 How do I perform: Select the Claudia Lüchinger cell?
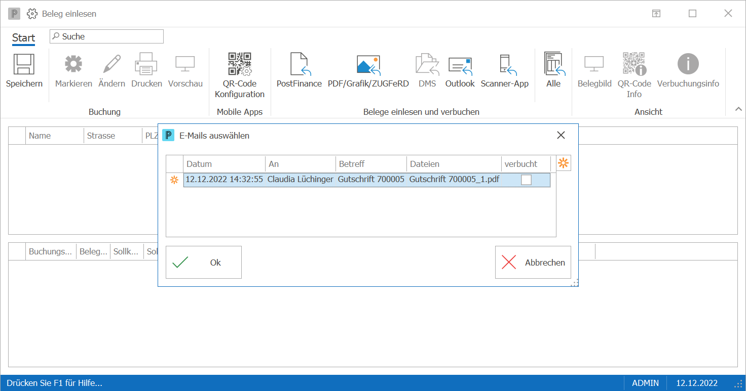(301, 180)
